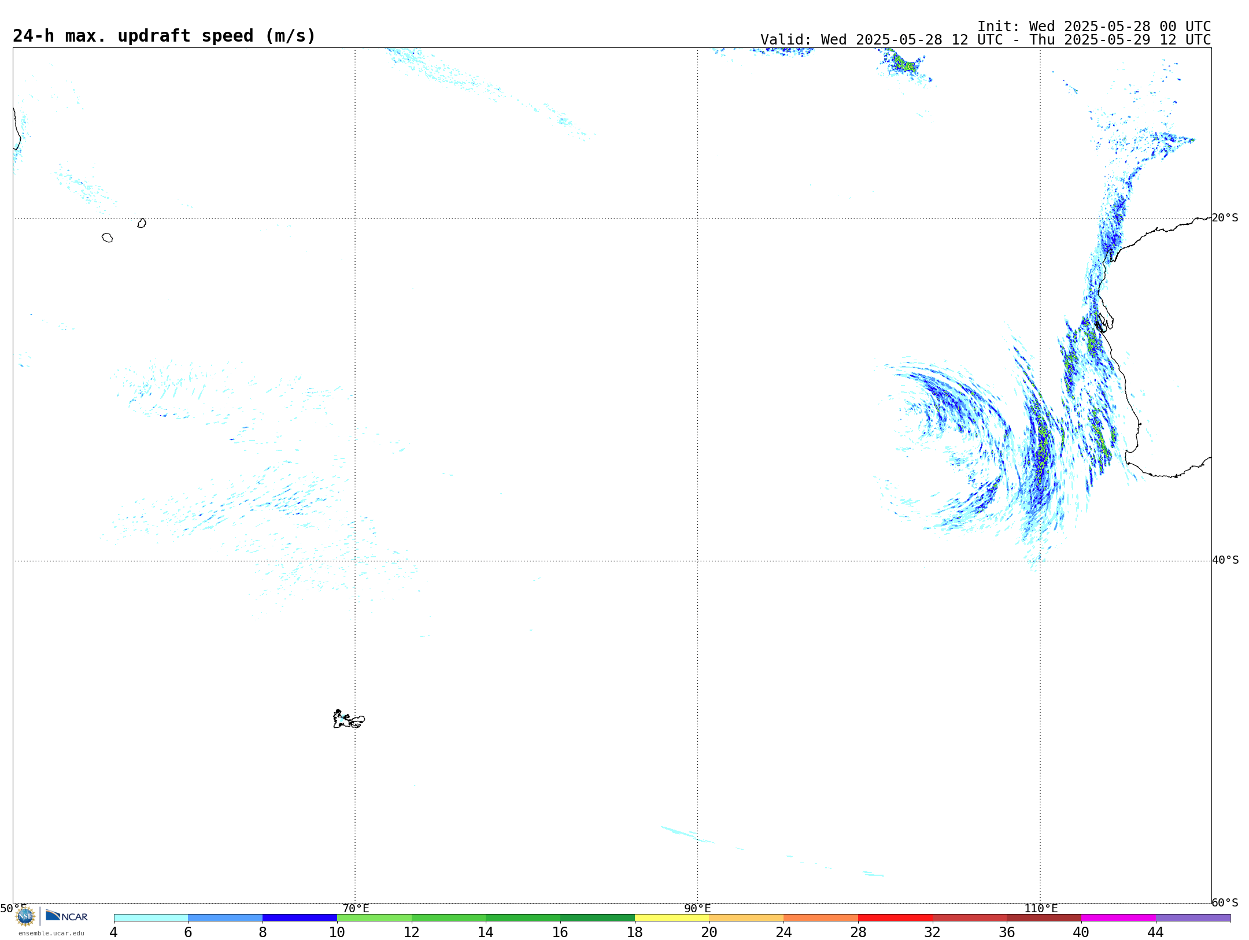Screen dimensions: 1249x940
Task: Select the brown 36–40 m/s swatch
Action: [x=1044, y=918]
